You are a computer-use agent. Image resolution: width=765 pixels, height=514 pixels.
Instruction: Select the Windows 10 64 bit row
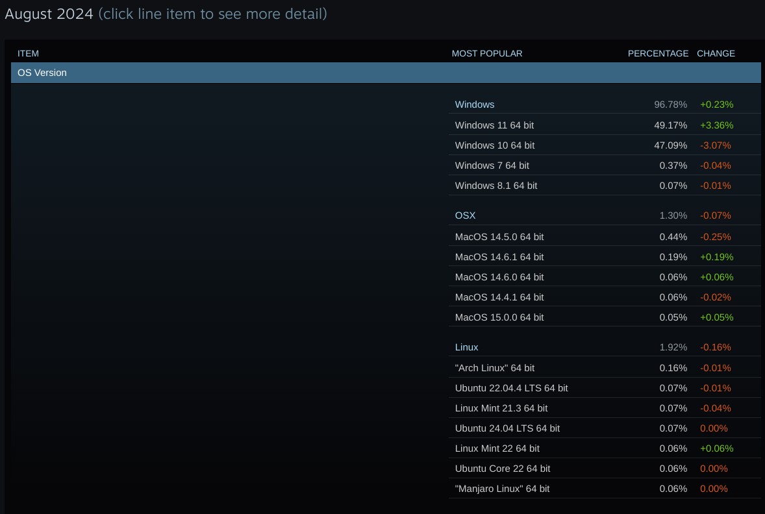[x=605, y=145]
